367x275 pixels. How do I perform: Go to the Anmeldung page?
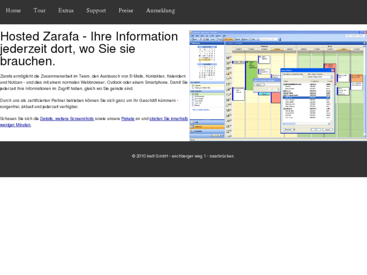click(x=161, y=11)
